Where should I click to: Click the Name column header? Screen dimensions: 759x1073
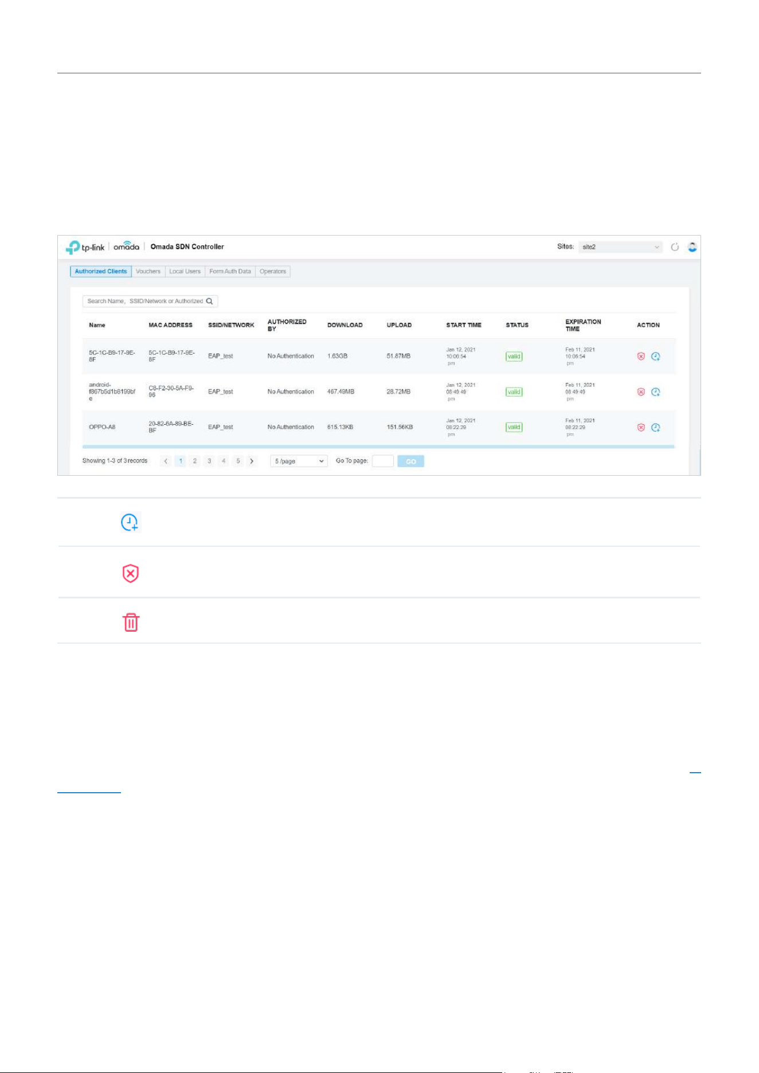(x=97, y=325)
